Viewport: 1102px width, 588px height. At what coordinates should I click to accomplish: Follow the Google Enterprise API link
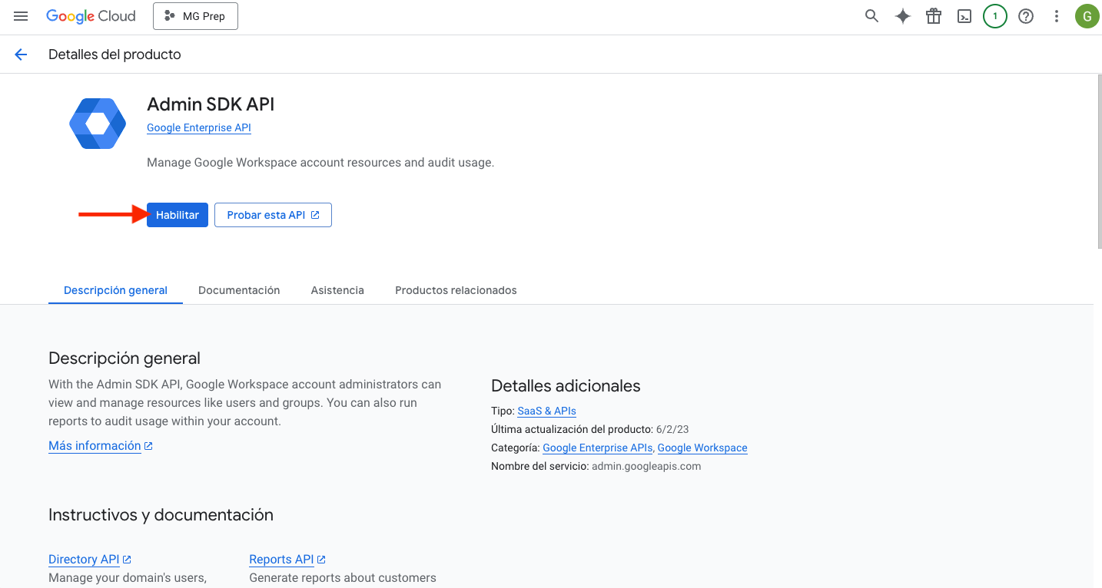199,128
